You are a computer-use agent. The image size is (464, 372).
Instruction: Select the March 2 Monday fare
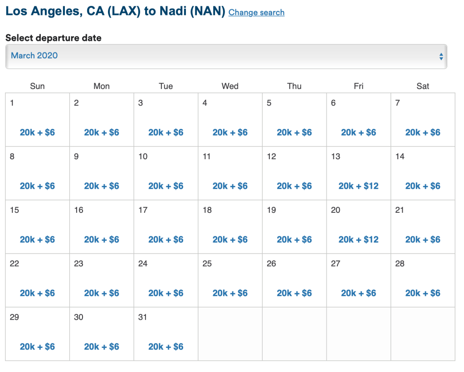[102, 132]
